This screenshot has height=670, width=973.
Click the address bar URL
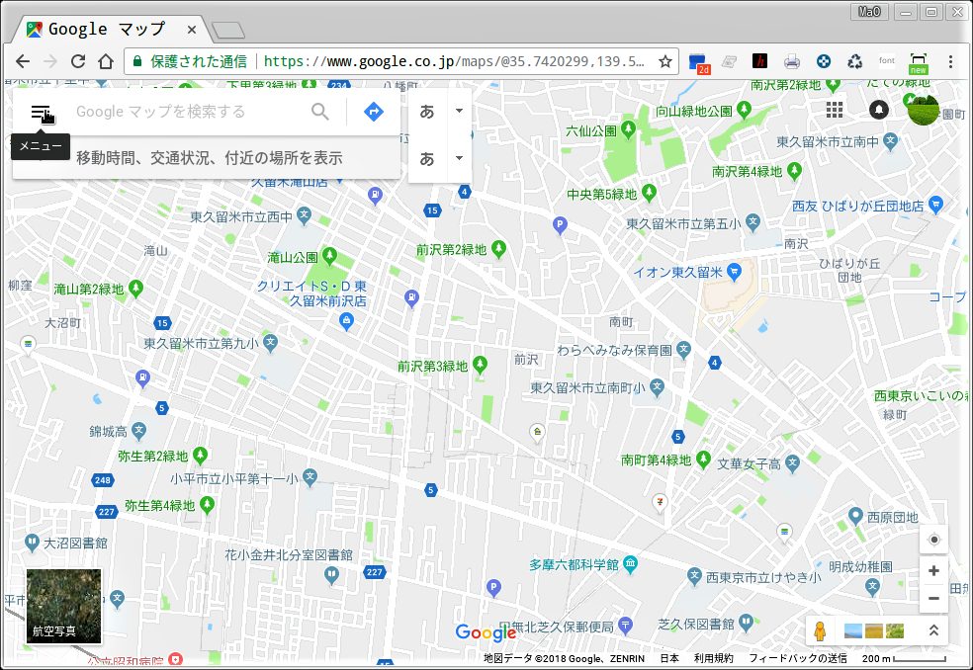[454, 61]
